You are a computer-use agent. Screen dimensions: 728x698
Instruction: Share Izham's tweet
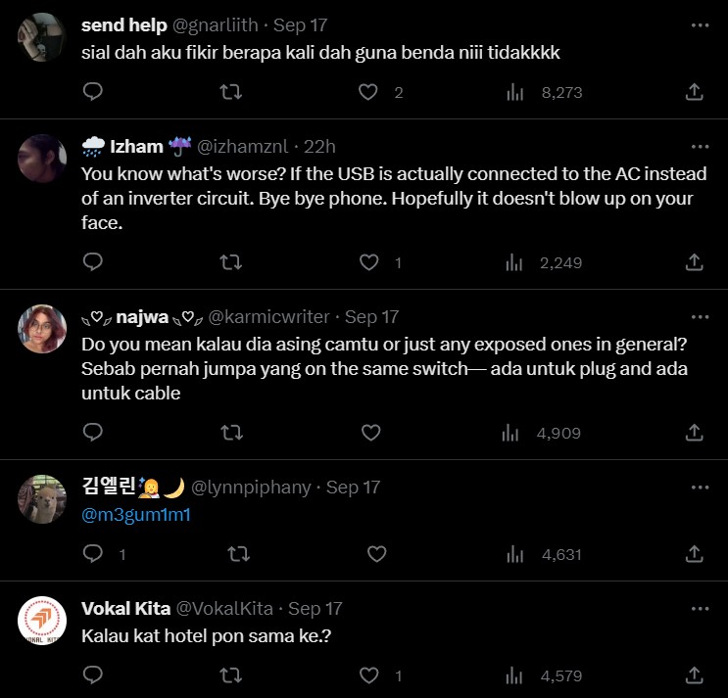(x=694, y=262)
